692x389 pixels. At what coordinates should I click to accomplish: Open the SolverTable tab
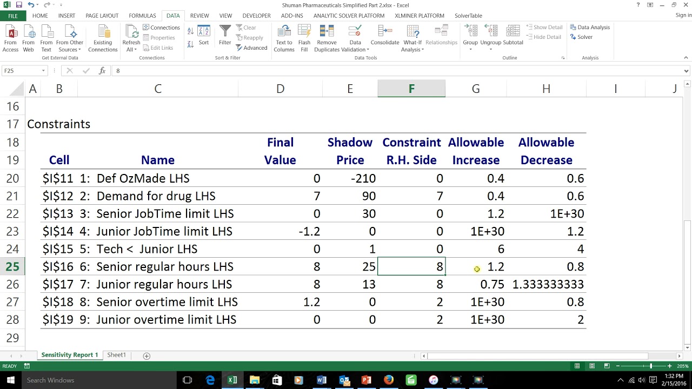tap(468, 16)
